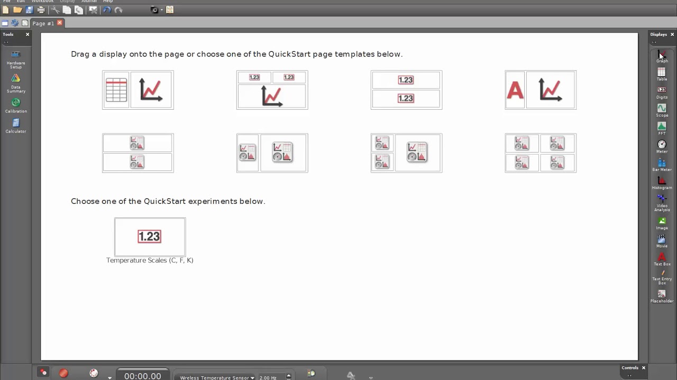Click Paste toolbar icon
The width and height of the screenshot is (677, 380).
pos(78,9)
